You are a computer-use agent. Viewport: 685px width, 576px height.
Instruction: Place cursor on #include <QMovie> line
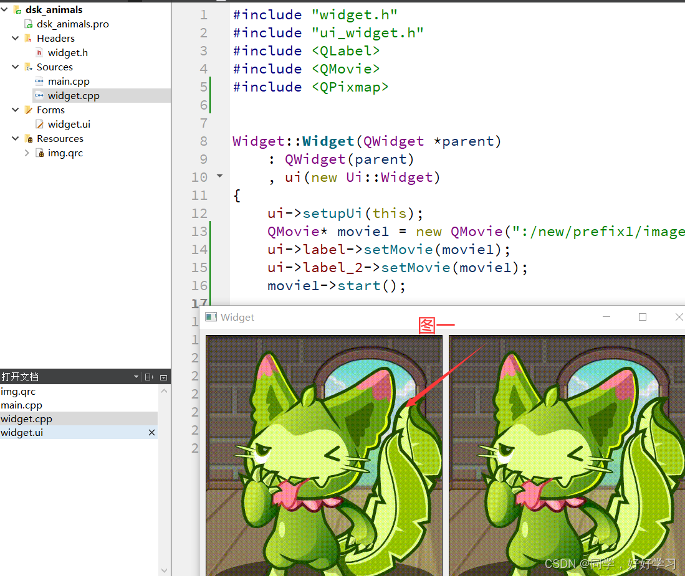[x=306, y=69]
